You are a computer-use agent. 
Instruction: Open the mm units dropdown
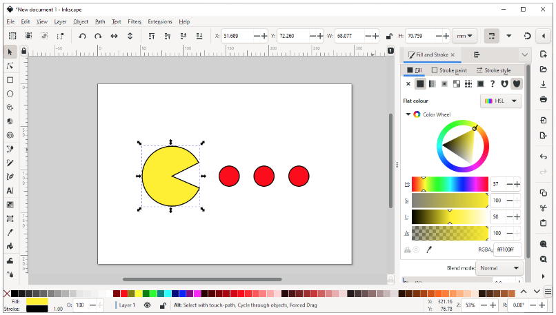pos(466,36)
